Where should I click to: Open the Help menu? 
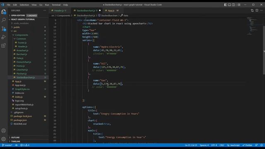click(x=65, y=5)
